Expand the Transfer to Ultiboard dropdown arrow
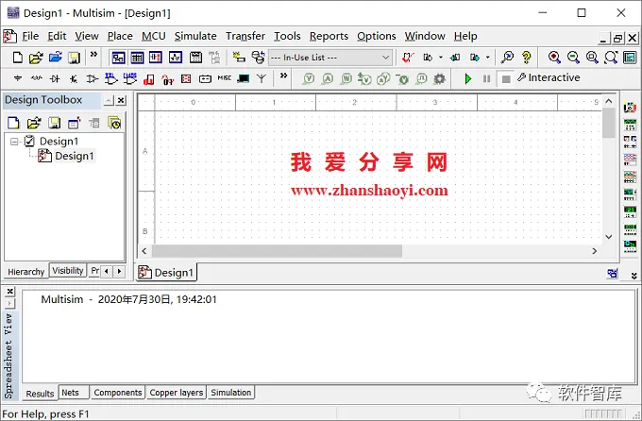The image size is (642, 421). (441, 58)
